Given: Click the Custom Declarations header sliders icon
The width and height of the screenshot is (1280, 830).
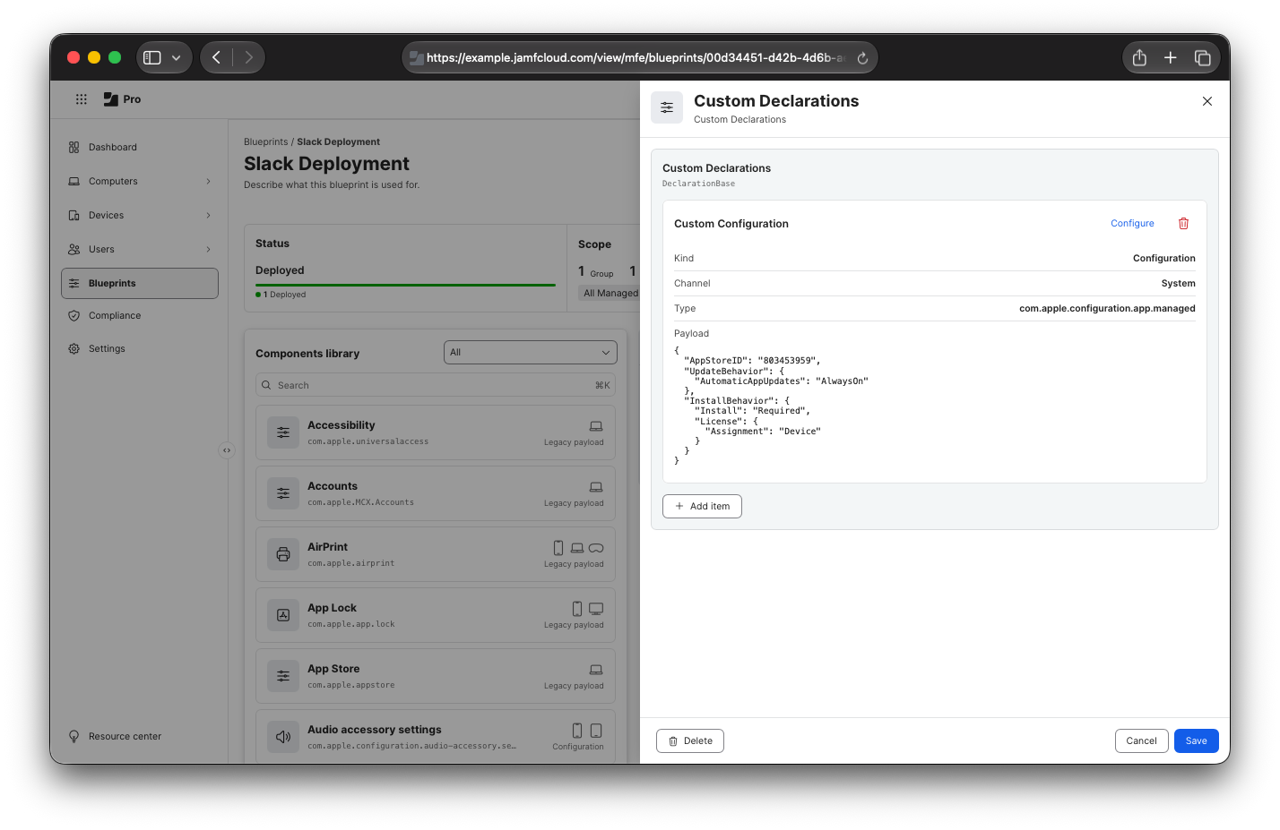Looking at the screenshot, I should pyautogui.click(x=667, y=107).
